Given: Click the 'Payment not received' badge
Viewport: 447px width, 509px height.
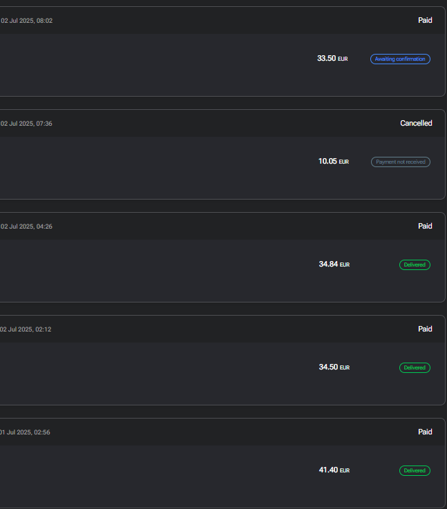Looking at the screenshot, I should (x=400, y=162).
